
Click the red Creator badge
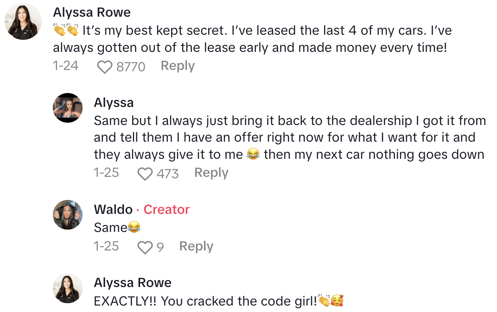pos(166,209)
